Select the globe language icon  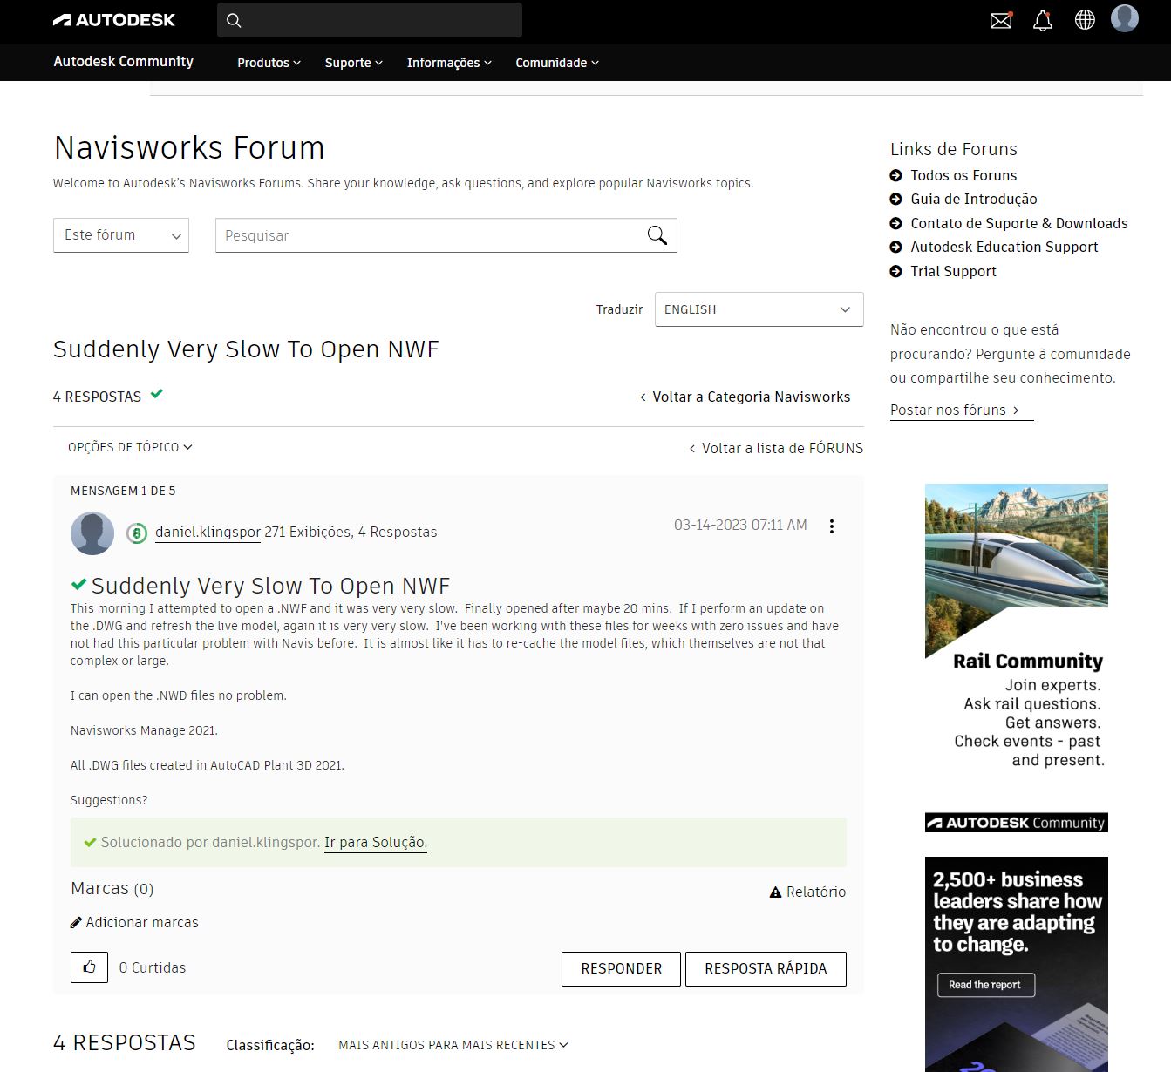coord(1084,19)
